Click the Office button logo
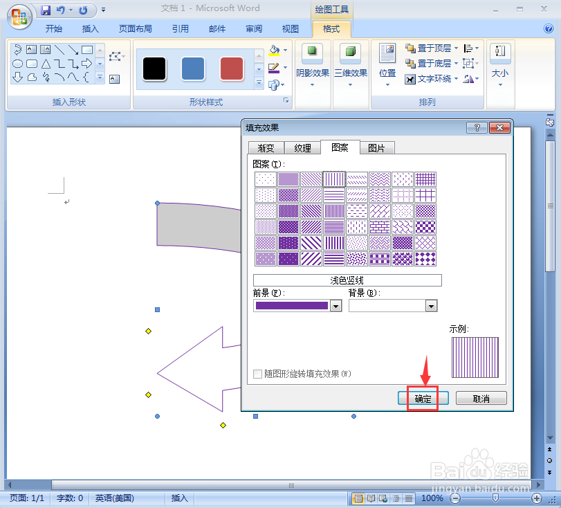 pyautogui.click(x=19, y=16)
